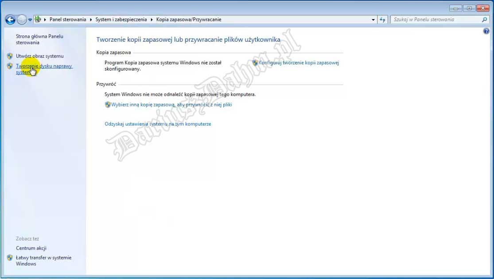
Task: Expand arrow before 'System i zabezpieczenia' breadcrumb
Action: tap(91, 20)
